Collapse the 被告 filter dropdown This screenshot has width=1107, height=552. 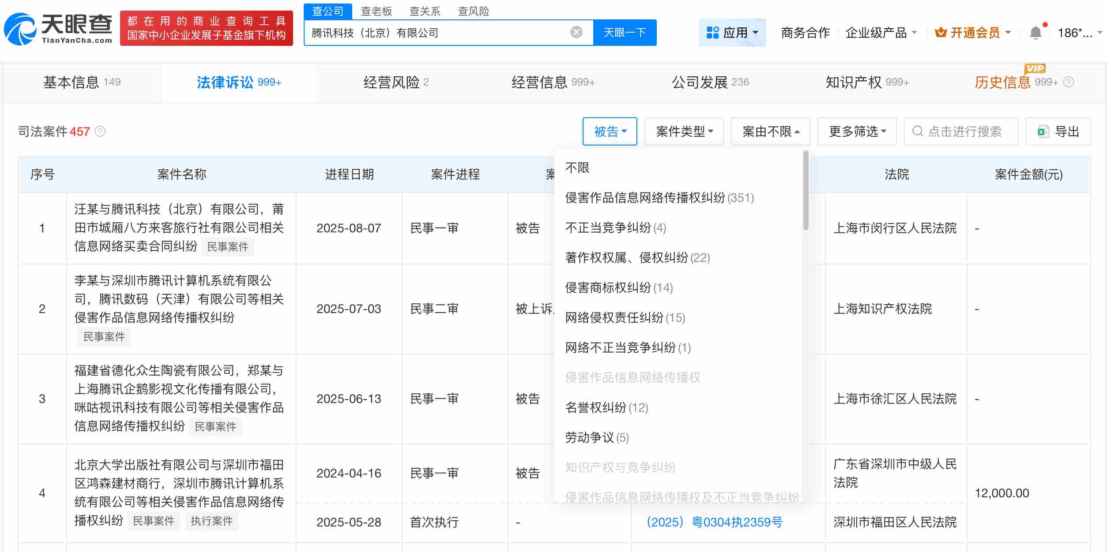click(610, 131)
